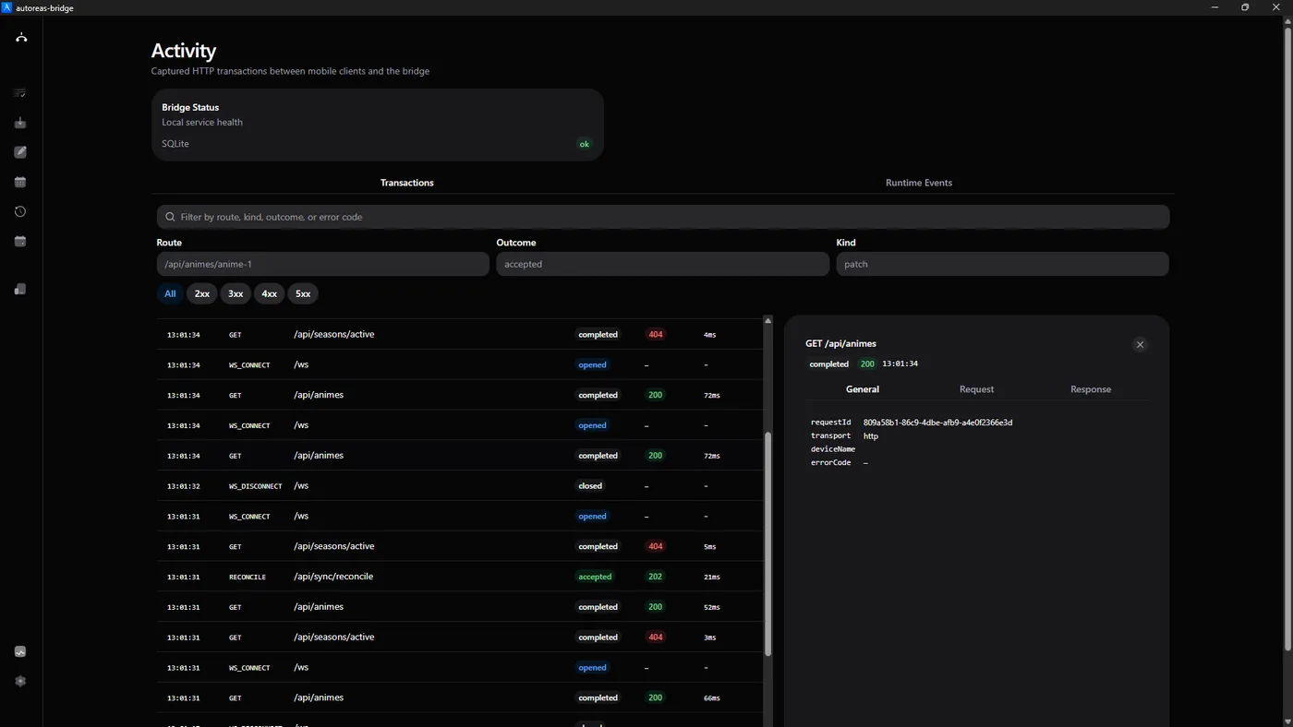Select the 13:01:32 WS_DISCONNECT /ws row
Screen dimensions: 1293x727
459,485
